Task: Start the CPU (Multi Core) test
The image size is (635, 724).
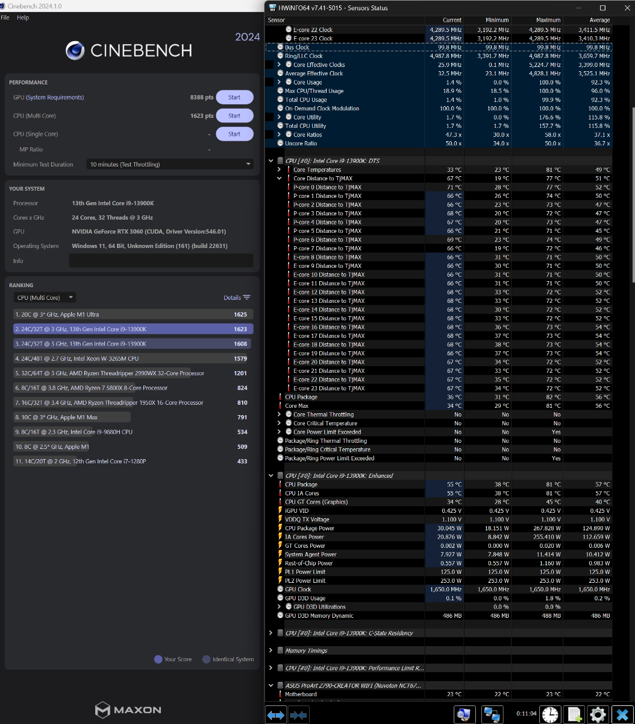Action: click(234, 116)
